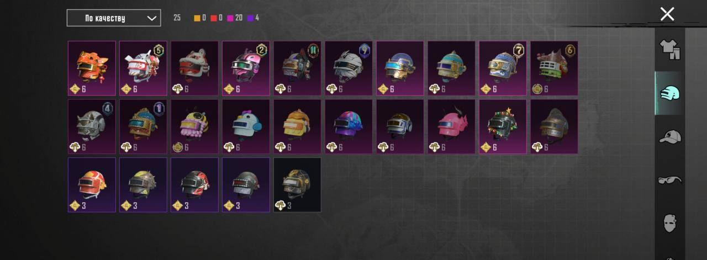Expand sort options via chevron arrow

(151, 18)
